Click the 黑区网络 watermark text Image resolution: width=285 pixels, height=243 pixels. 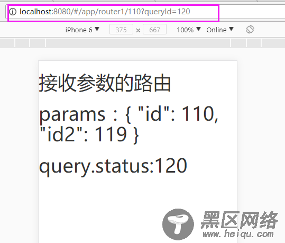click(239, 220)
